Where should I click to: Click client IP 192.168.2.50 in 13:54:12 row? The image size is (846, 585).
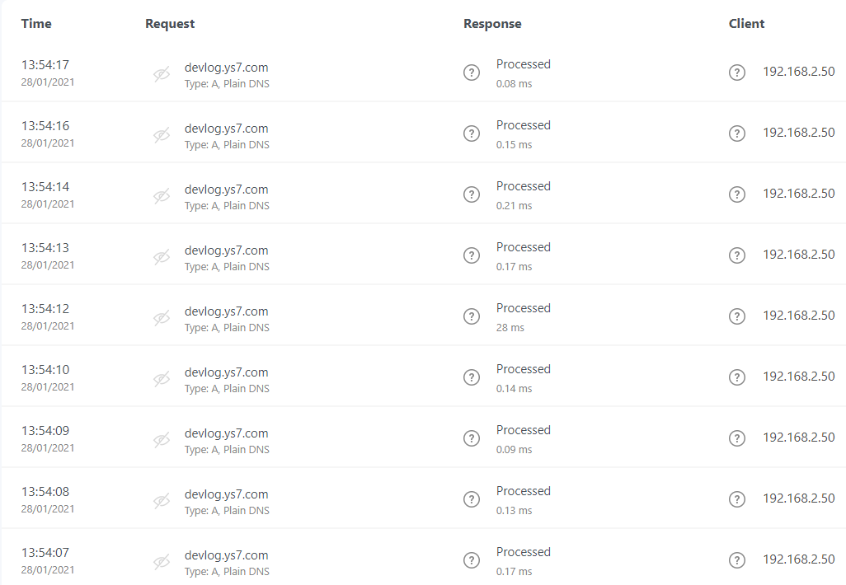pyautogui.click(x=798, y=316)
